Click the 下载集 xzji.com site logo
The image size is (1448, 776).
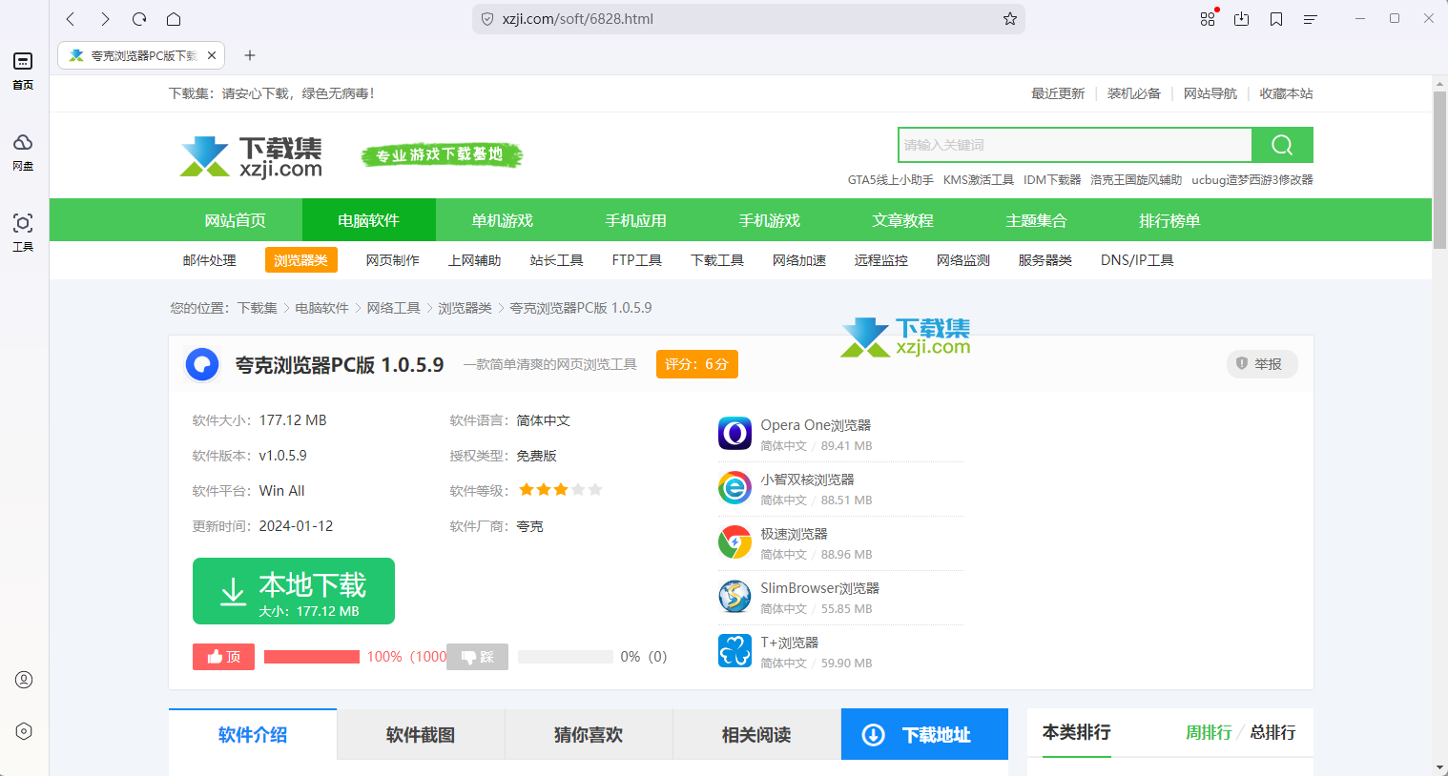(252, 156)
